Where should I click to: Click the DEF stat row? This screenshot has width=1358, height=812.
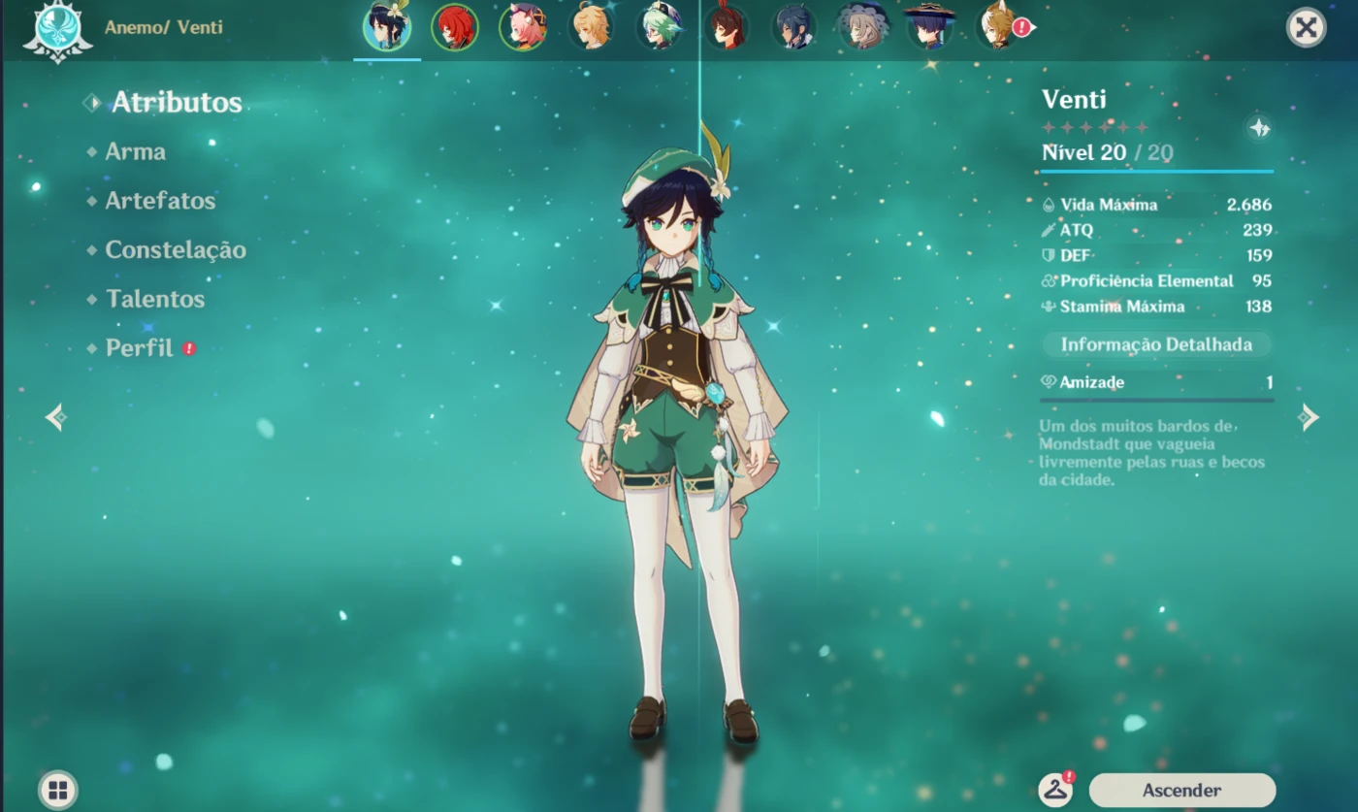coord(1156,255)
